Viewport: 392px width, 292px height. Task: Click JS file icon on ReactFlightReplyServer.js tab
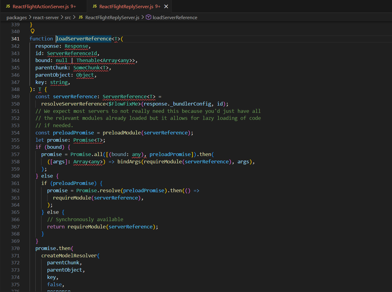pyautogui.click(x=95, y=6)
